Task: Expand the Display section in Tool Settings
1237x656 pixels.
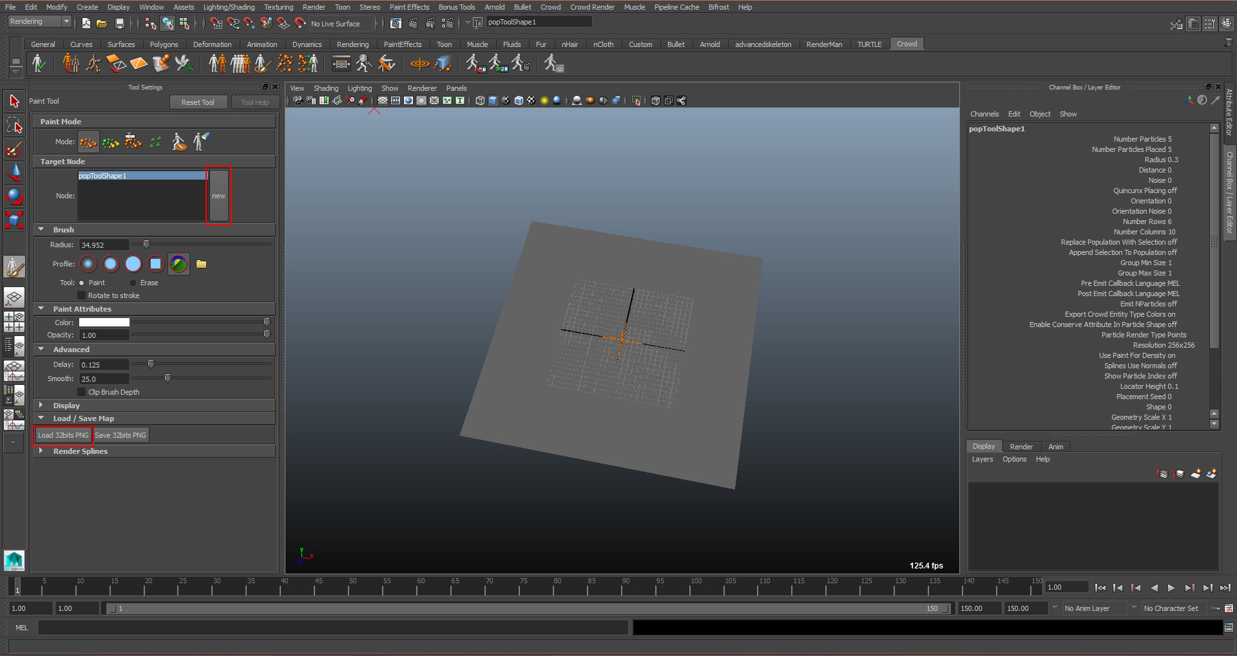Action: click(41, 405)
